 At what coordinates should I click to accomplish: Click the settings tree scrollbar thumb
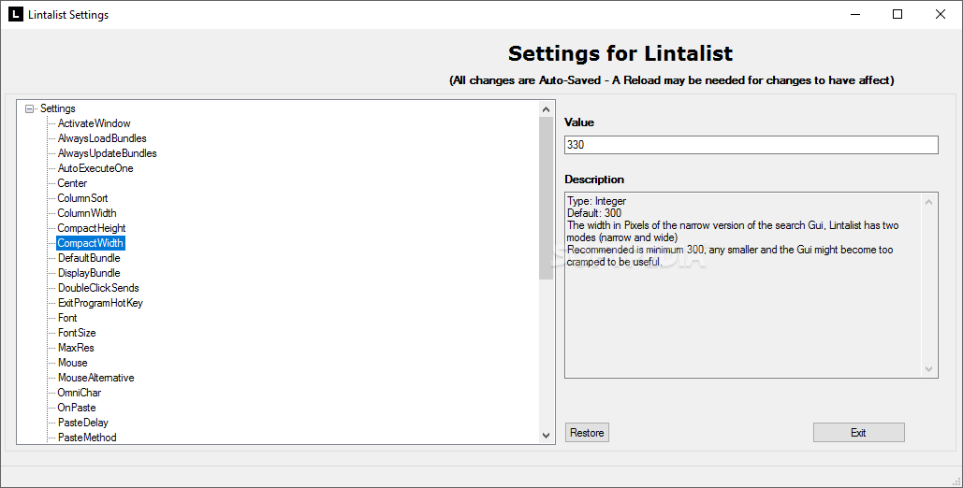click(546, 198)
